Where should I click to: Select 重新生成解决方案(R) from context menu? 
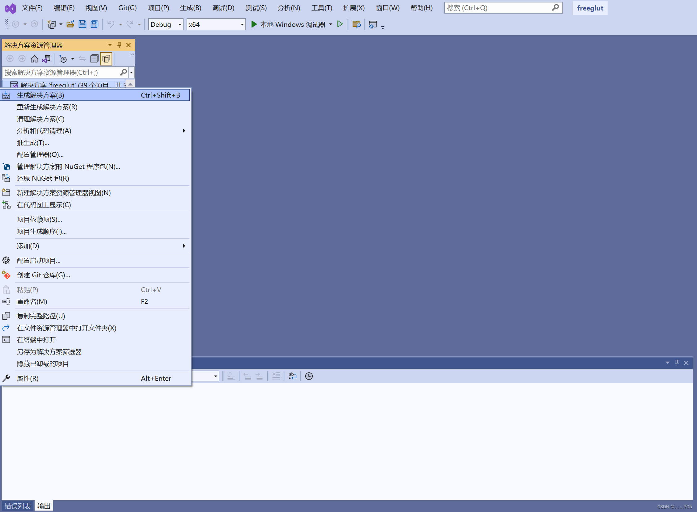47,107
